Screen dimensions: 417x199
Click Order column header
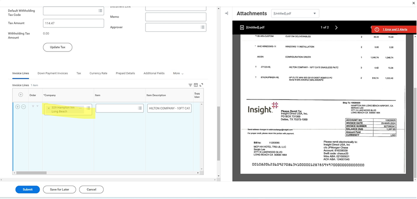coord(33,95)
